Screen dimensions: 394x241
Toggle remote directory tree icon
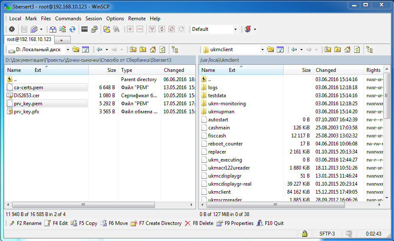point(369,49)
